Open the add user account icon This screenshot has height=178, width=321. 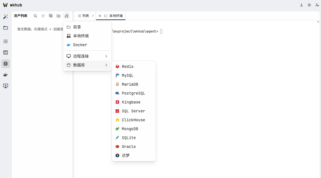tap(317, 5)
